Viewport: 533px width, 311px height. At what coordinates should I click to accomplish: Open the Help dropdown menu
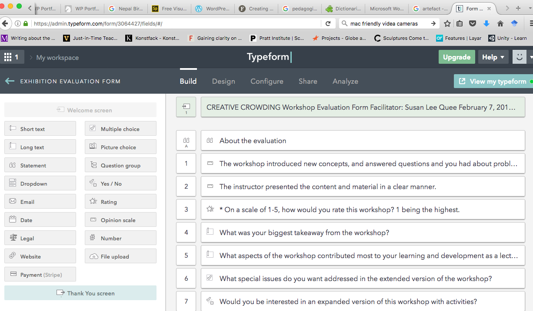pyautogui.click(x=493, y=57)
